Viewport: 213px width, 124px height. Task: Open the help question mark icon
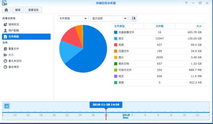pos(186,3)
